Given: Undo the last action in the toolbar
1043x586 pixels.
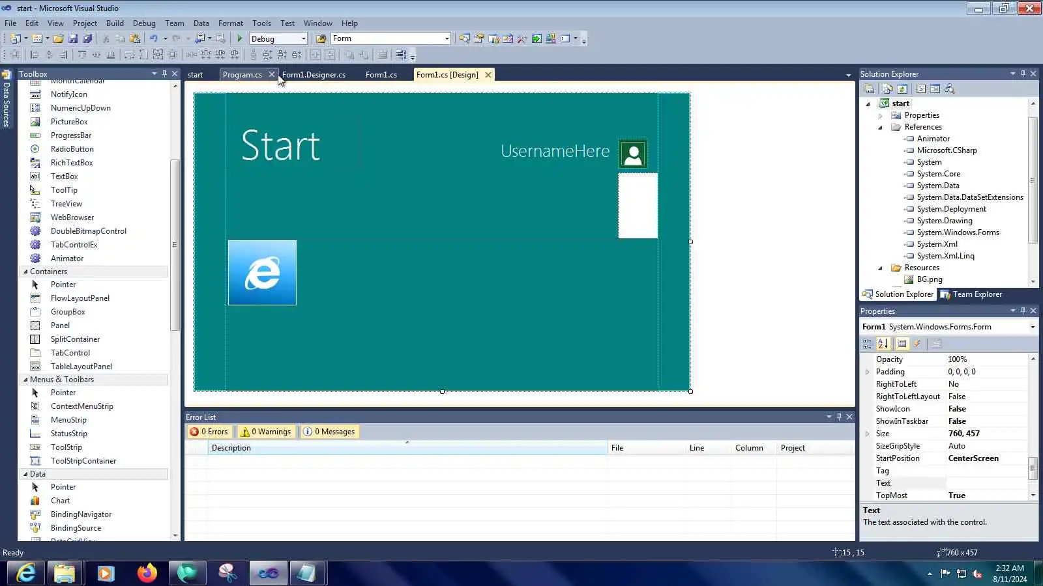Looking at the screenshot, I should [154, 39].
